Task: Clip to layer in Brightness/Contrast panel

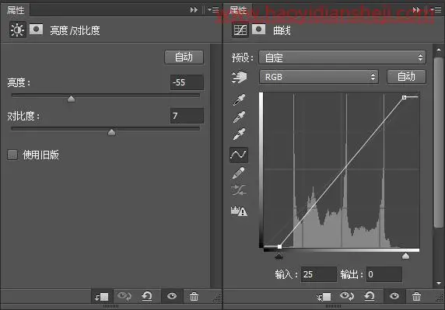Action: click(102, 296)
